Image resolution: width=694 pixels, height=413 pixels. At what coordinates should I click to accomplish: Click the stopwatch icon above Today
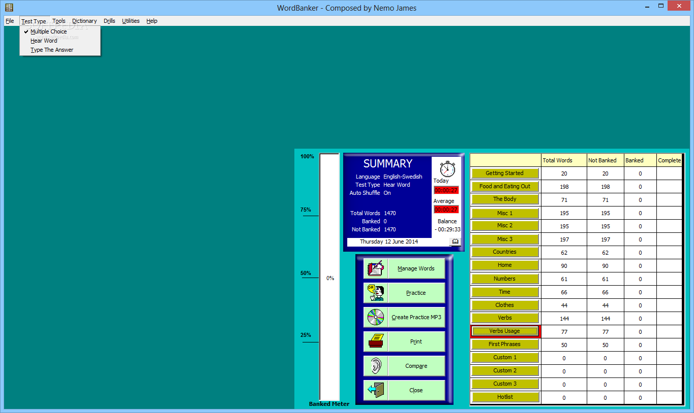[447, 168]
